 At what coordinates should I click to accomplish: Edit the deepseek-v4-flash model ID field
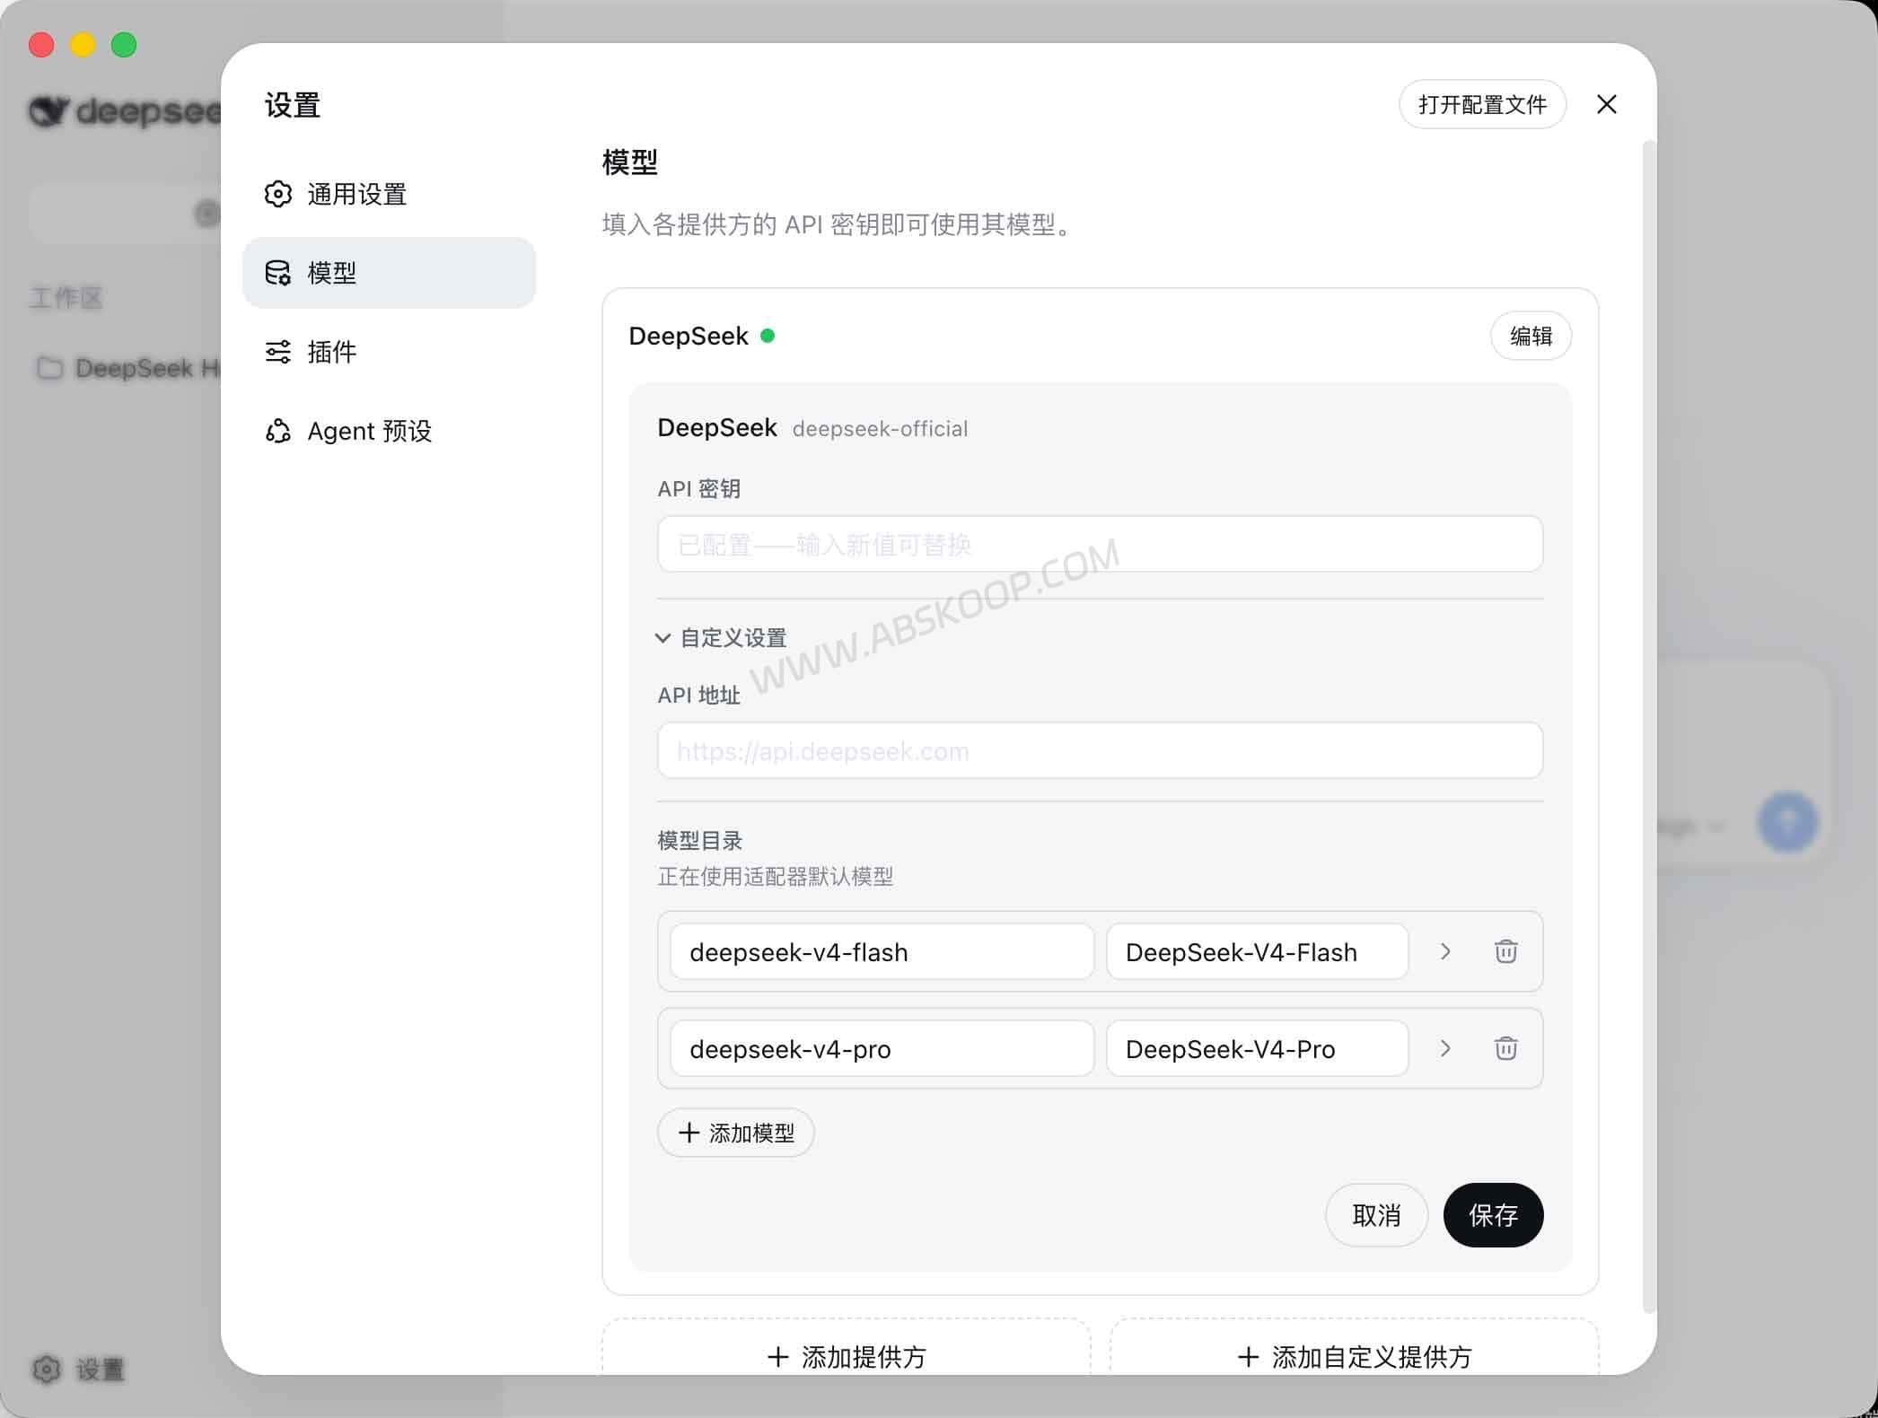[x=882, y=951]
